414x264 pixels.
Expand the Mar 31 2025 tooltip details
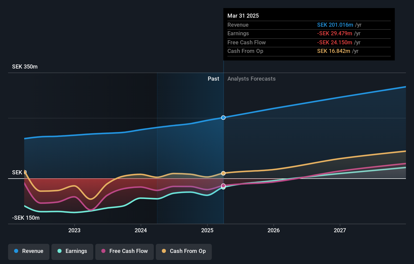pos(243,16)
